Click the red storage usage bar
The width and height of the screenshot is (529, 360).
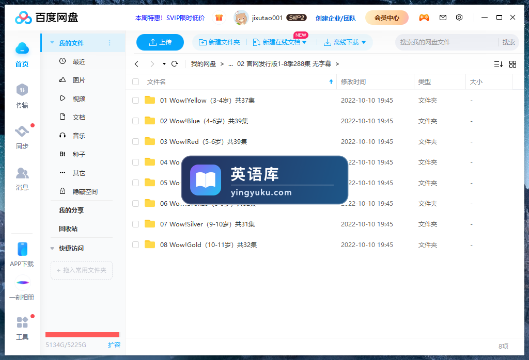click(82, 334)
